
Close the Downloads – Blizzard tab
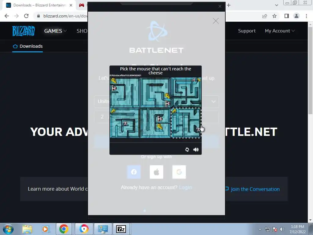pos(71,6)
